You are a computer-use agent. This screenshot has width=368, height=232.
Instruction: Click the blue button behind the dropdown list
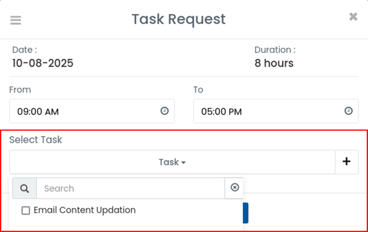[x=245, y=213]
